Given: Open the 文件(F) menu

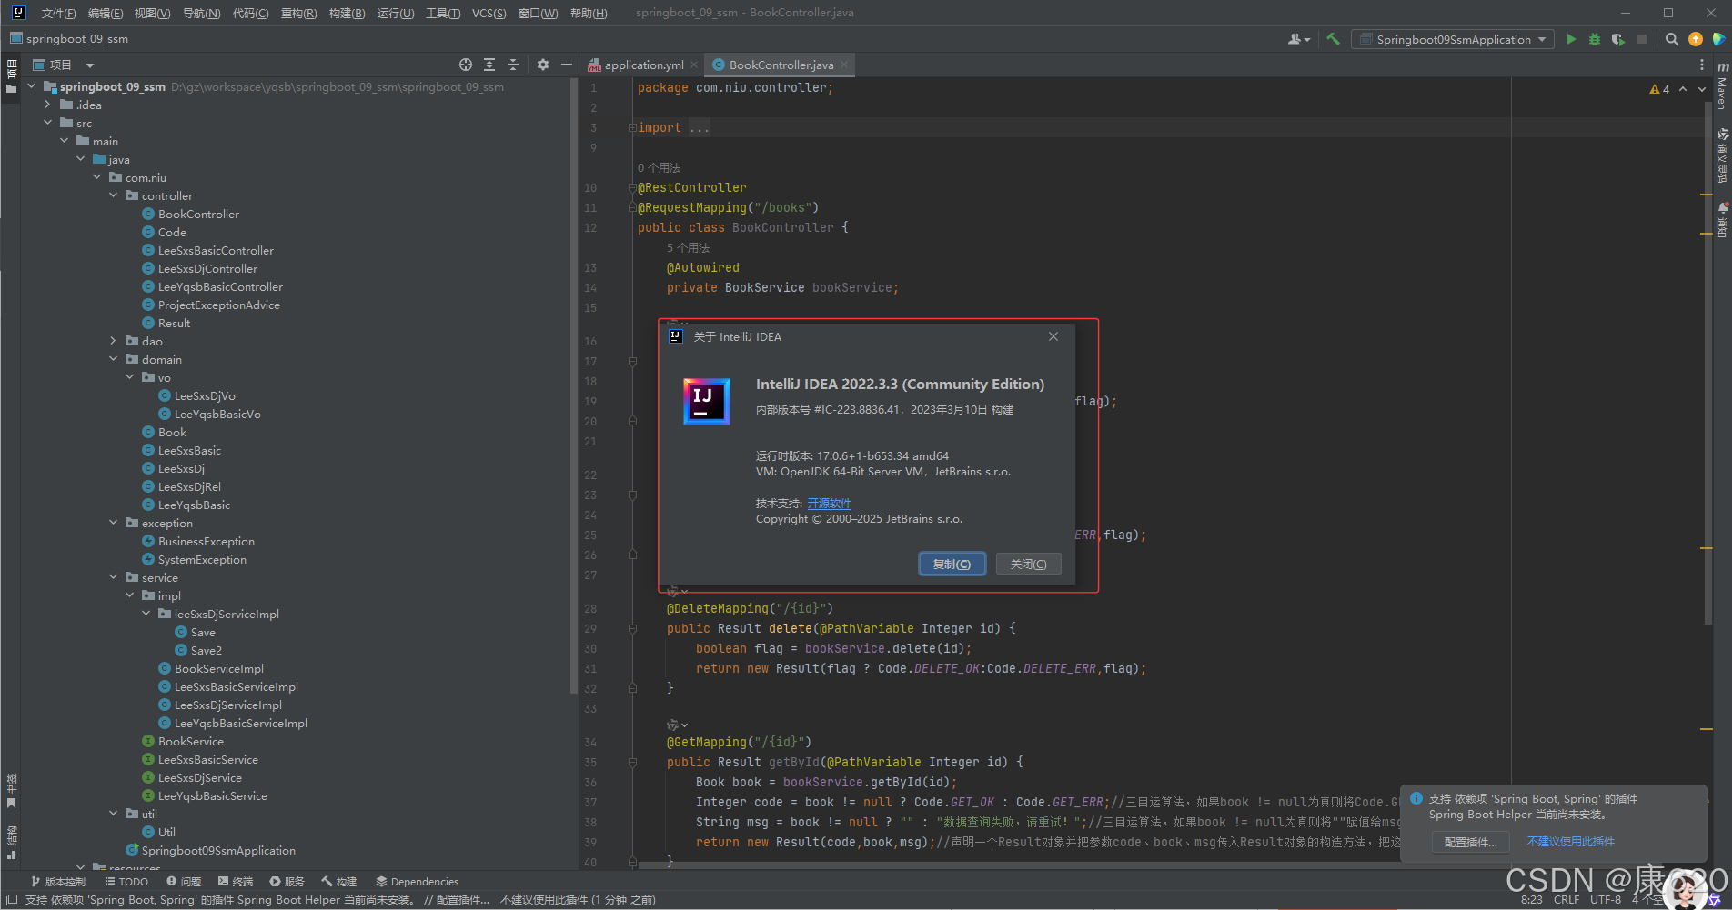Looking at the screenshot, I should 58,13.
